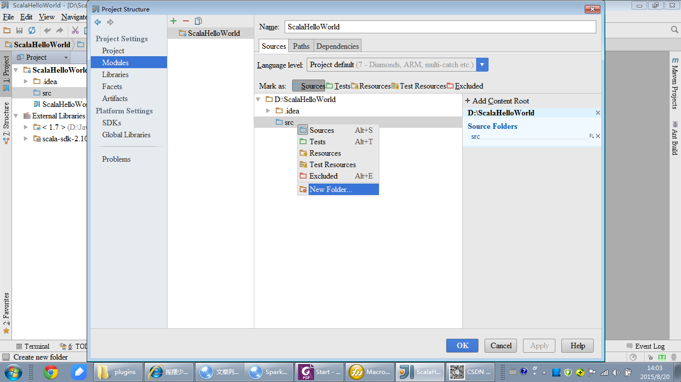This screenshot has height=382, width=681.
Task: Click package prefix icon beside src source folder
Action: tap(592, 136)
